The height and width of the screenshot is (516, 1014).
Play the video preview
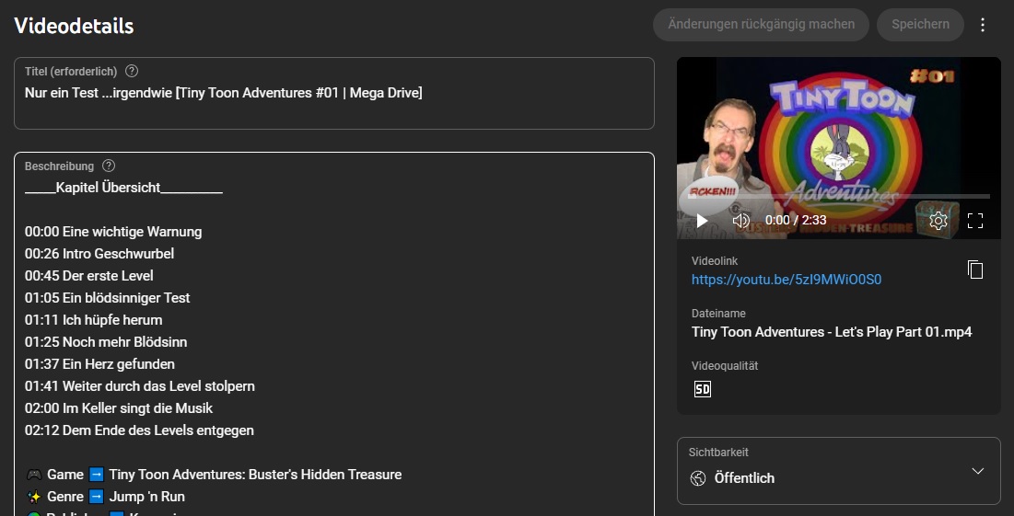tap(702, 221)
